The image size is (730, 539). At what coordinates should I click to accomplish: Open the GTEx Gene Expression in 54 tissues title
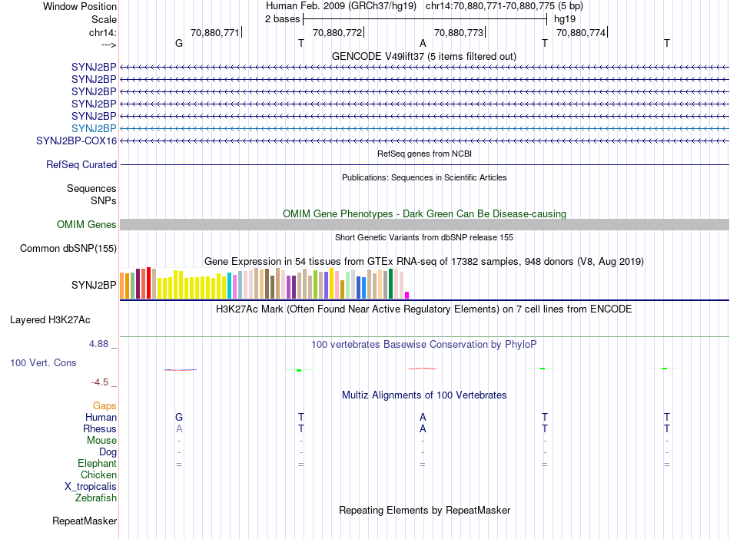[x=424, y=261]
